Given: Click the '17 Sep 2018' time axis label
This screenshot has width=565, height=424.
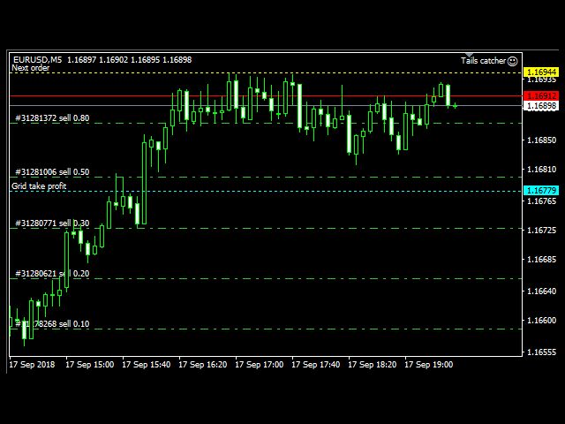Looking at the screenshot, I should (32, 365).
